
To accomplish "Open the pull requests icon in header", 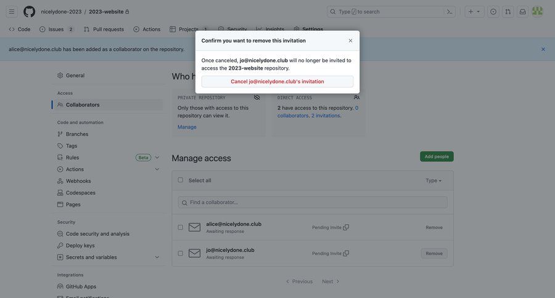I will (508, 12).
